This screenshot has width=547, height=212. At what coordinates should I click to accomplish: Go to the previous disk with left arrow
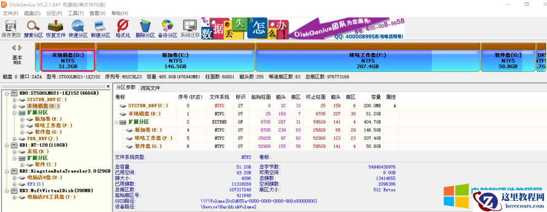click(14, 48)
